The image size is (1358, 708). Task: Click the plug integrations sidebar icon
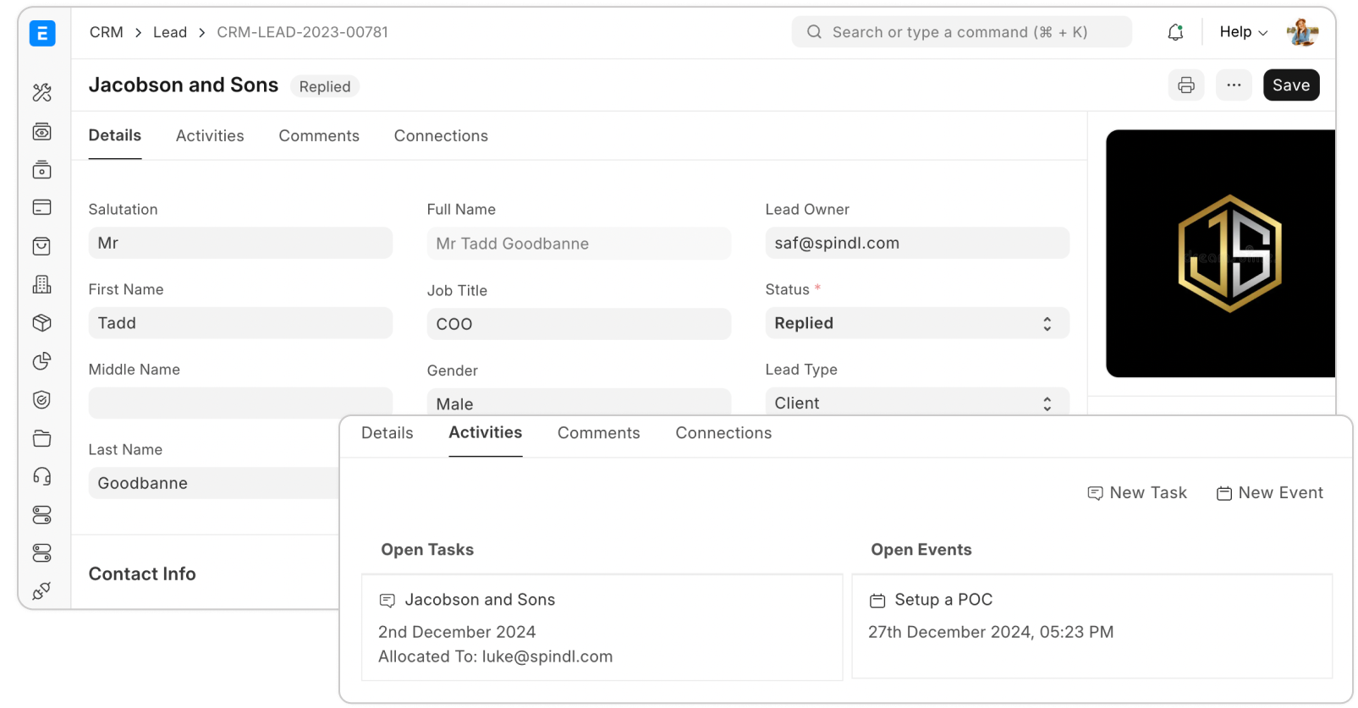tap(41, 590)
